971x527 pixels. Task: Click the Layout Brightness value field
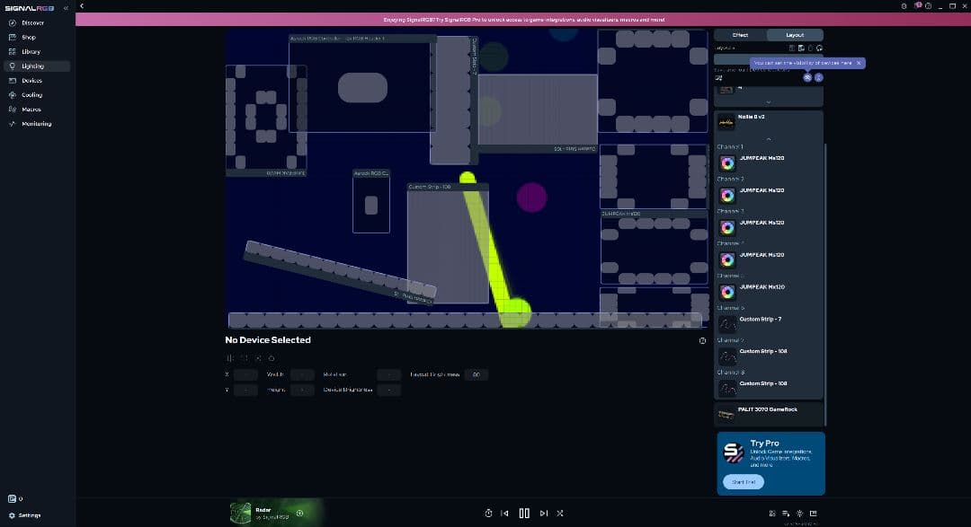click(477, 374)
